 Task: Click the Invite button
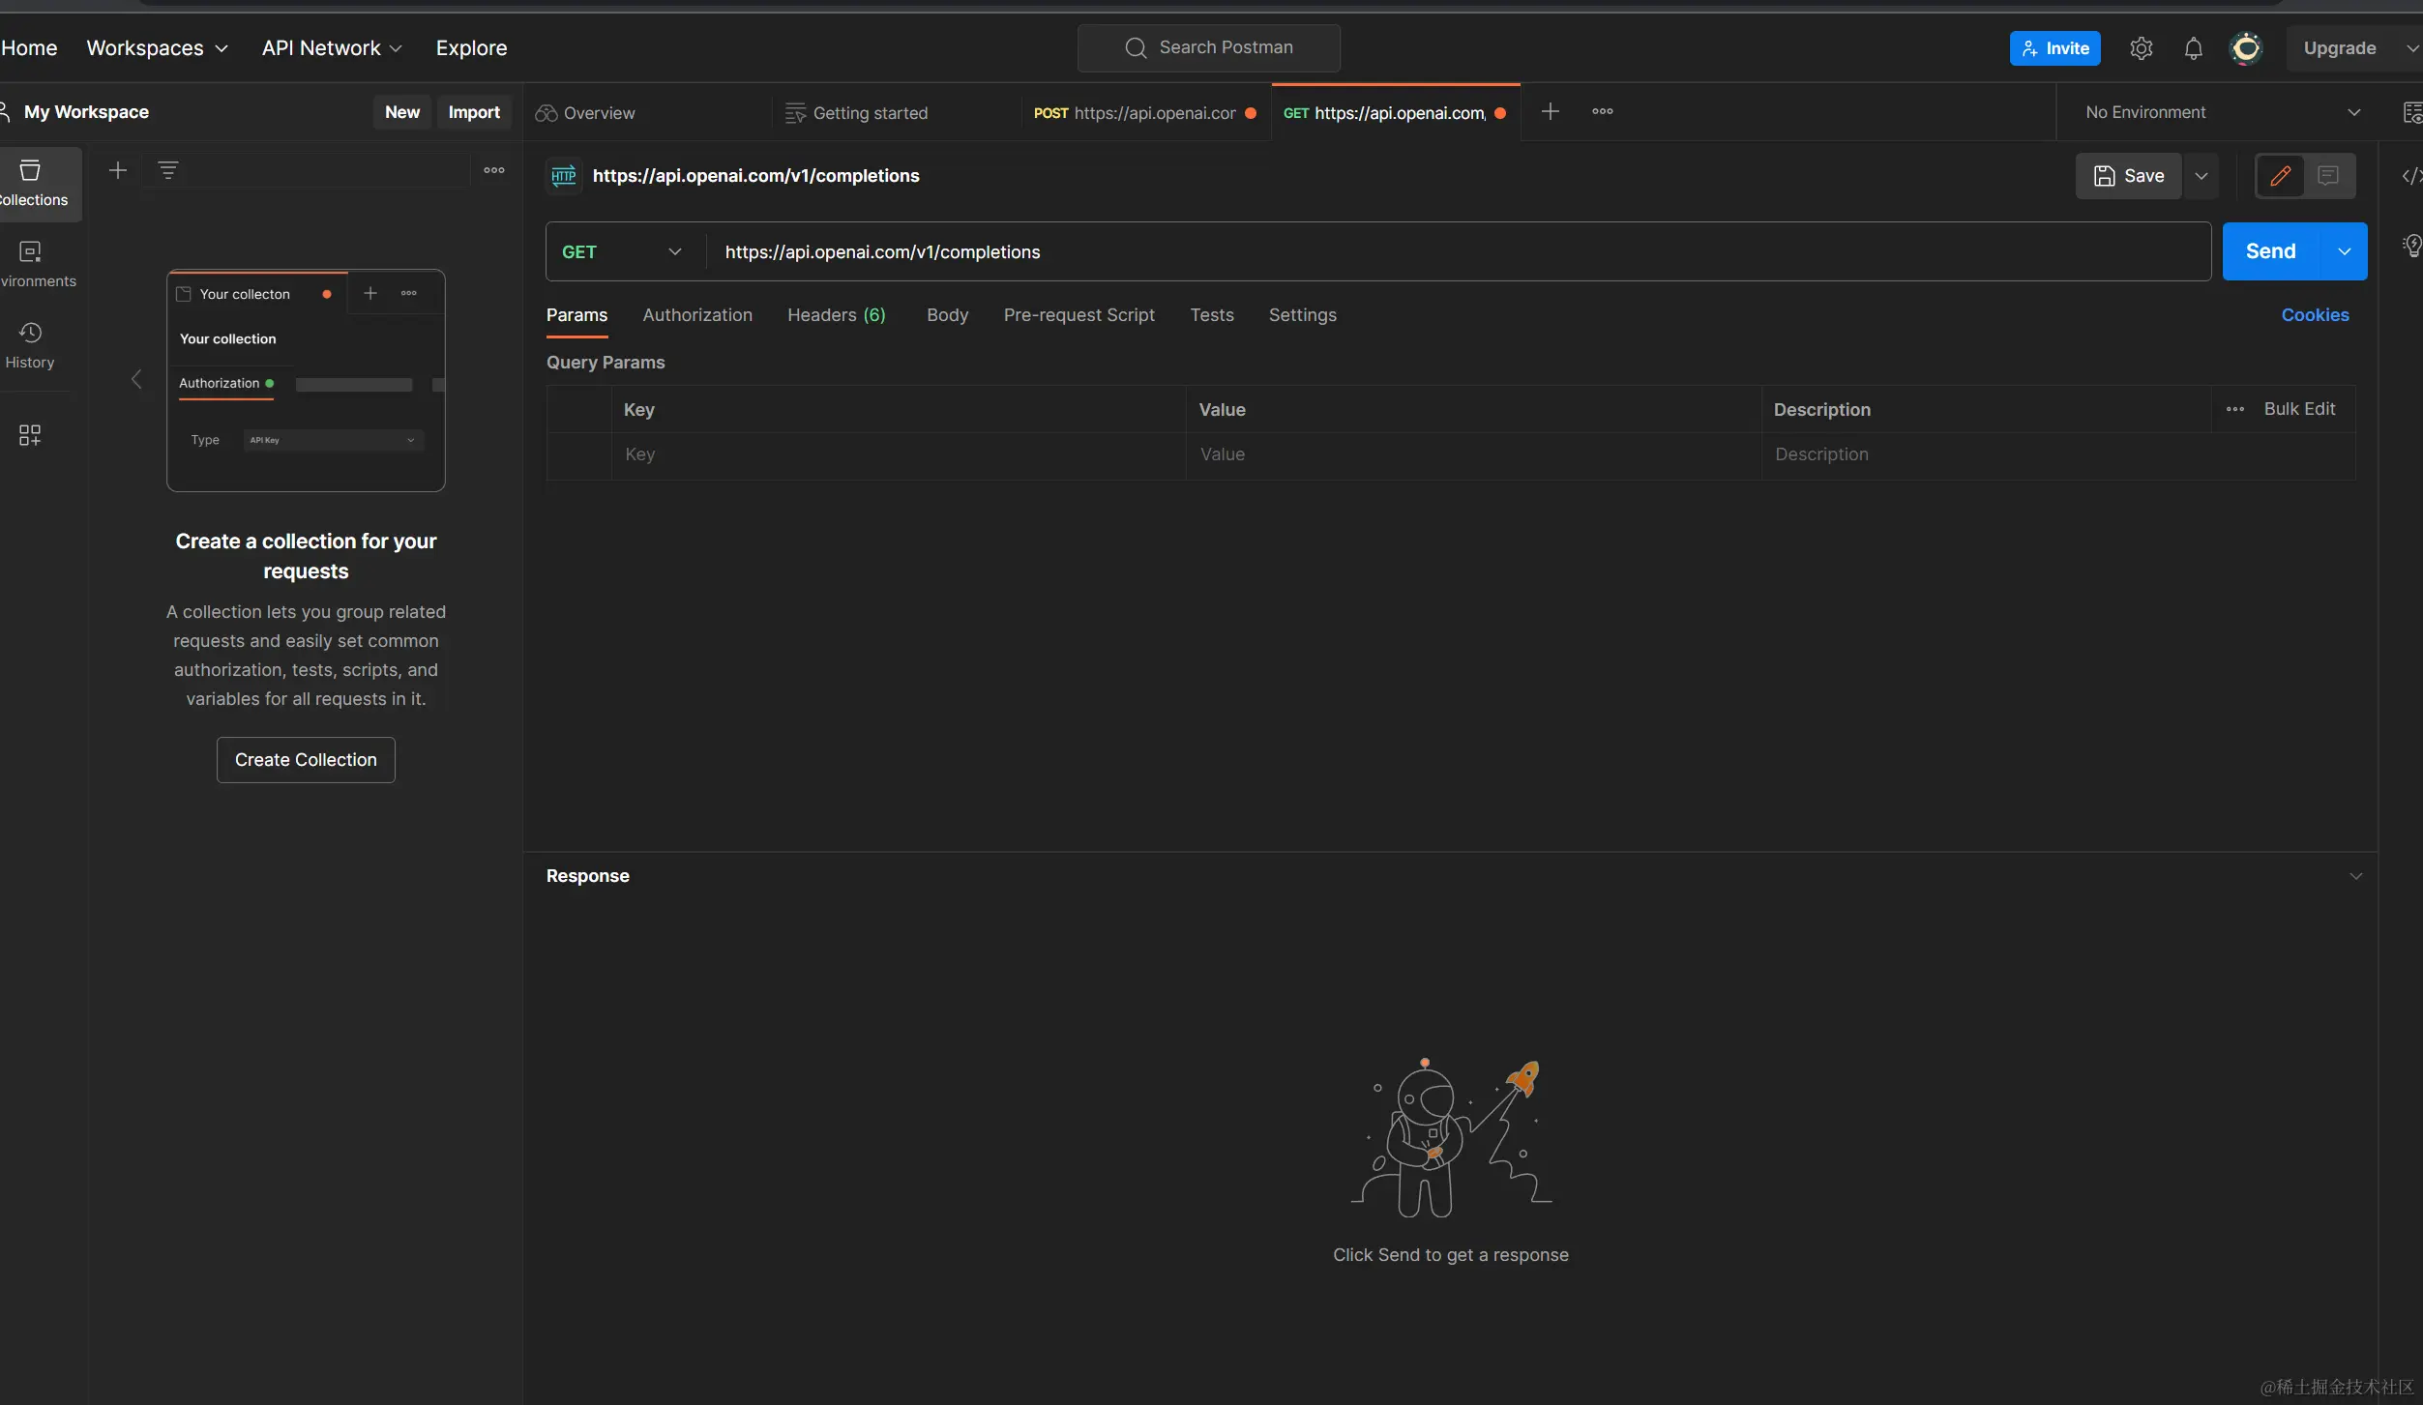click(x=2054, y=48)
